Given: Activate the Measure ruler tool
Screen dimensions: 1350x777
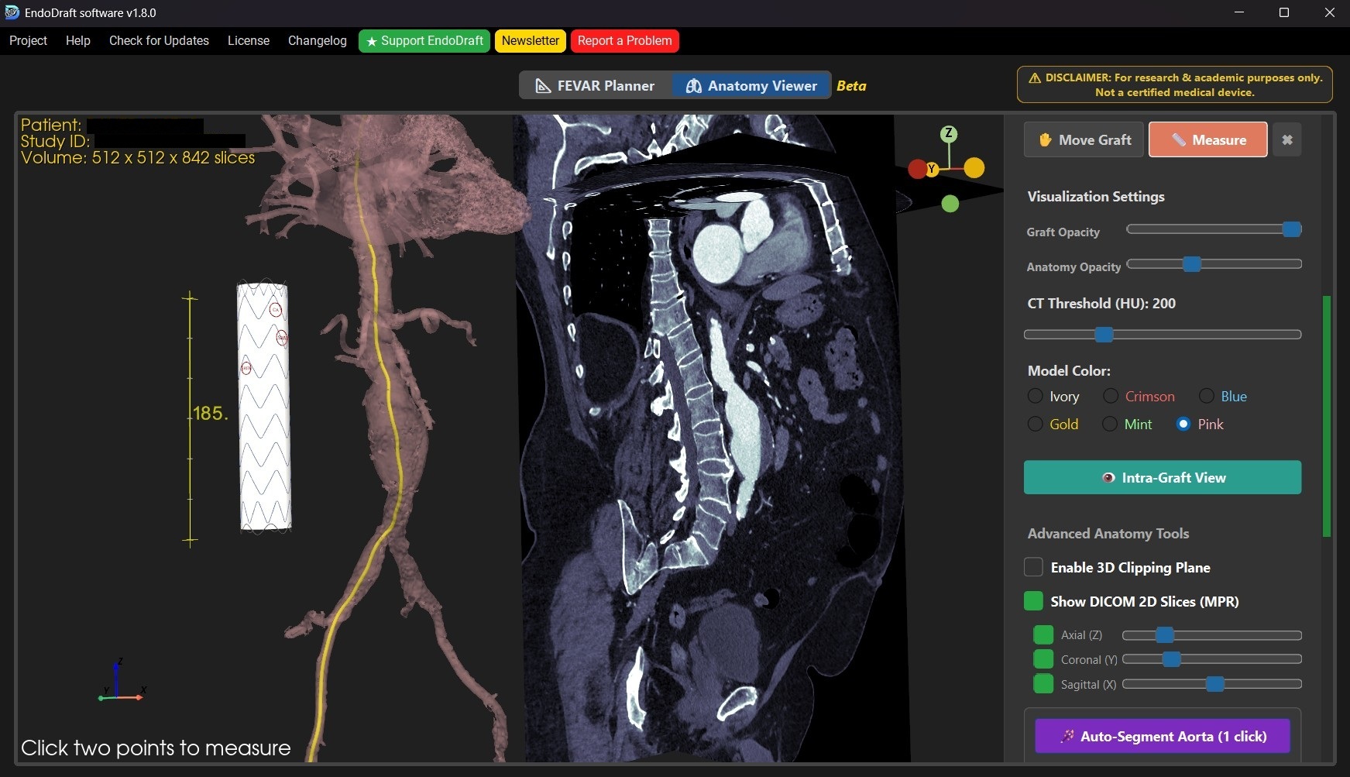Looking at the screenshot, I should tap(1207, 139).
